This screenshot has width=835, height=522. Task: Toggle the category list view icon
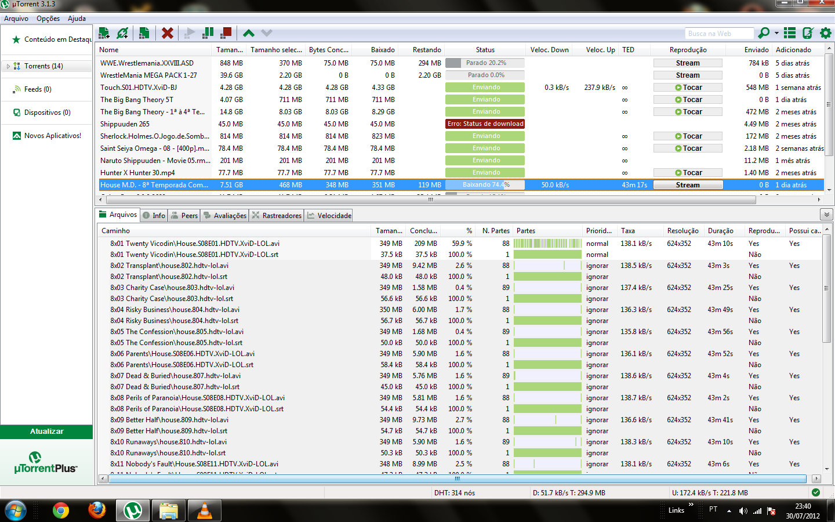790,33
